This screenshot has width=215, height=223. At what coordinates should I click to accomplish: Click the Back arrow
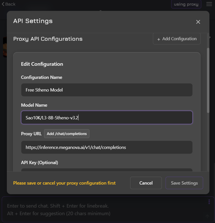coord(9,4)
